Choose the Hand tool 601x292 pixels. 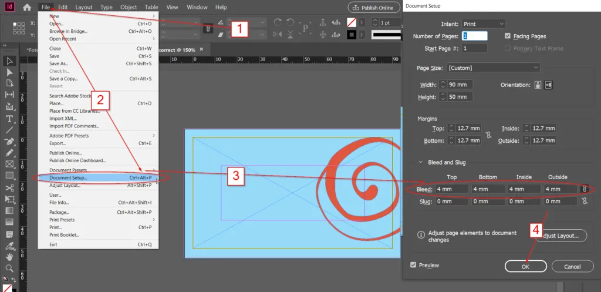pos(9,257)
